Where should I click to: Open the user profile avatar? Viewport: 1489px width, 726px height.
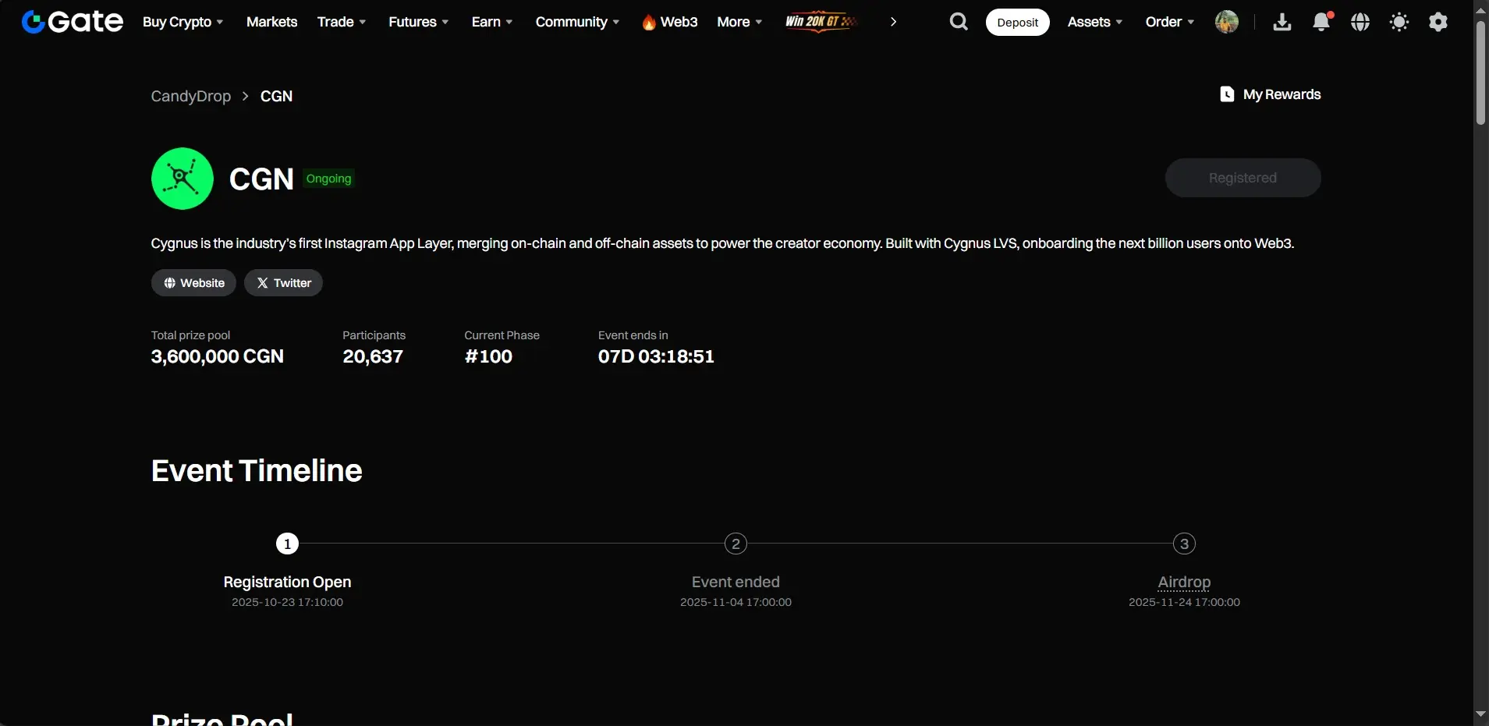tap(1227, 22)
